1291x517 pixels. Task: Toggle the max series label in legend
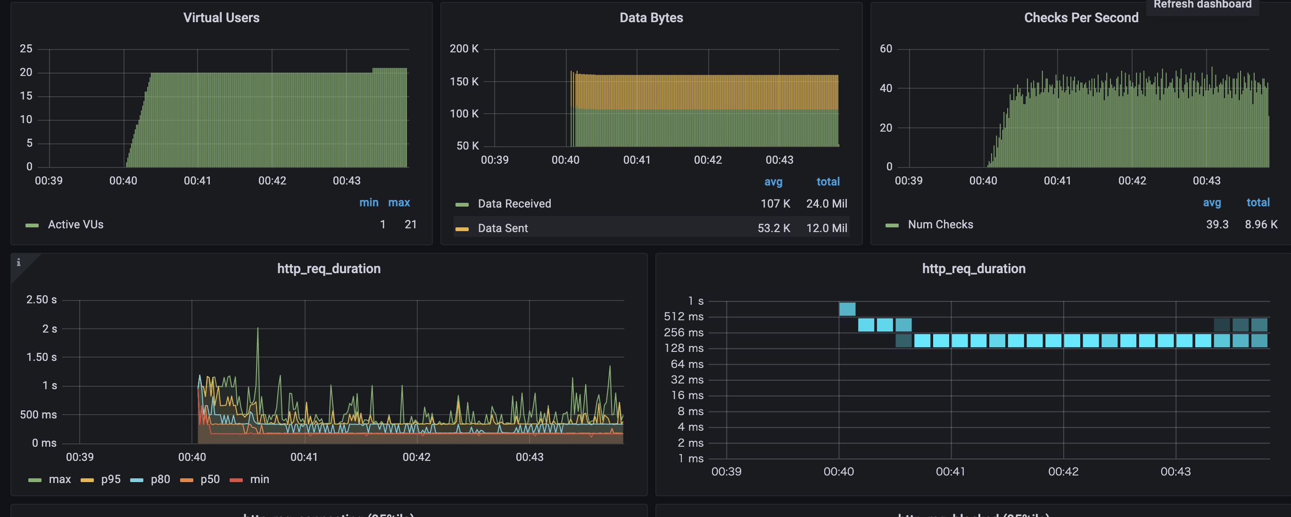coord(59,479)
